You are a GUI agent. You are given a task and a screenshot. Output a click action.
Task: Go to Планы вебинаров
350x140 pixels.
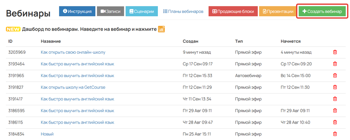(x=183, y=11)
